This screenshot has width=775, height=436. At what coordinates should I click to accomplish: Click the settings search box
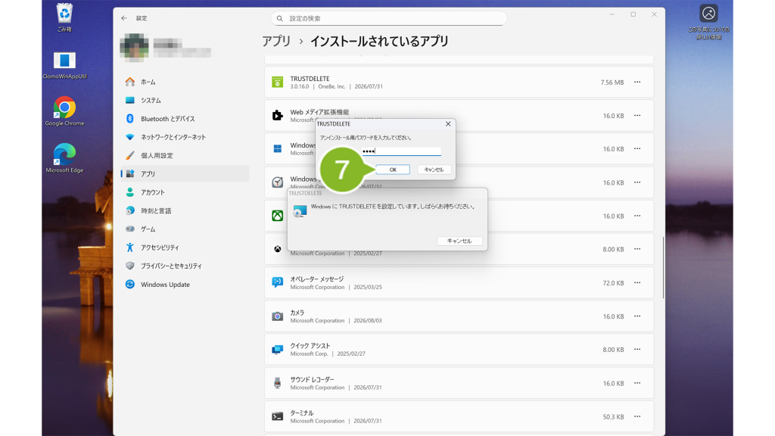[x=389, y=18]
